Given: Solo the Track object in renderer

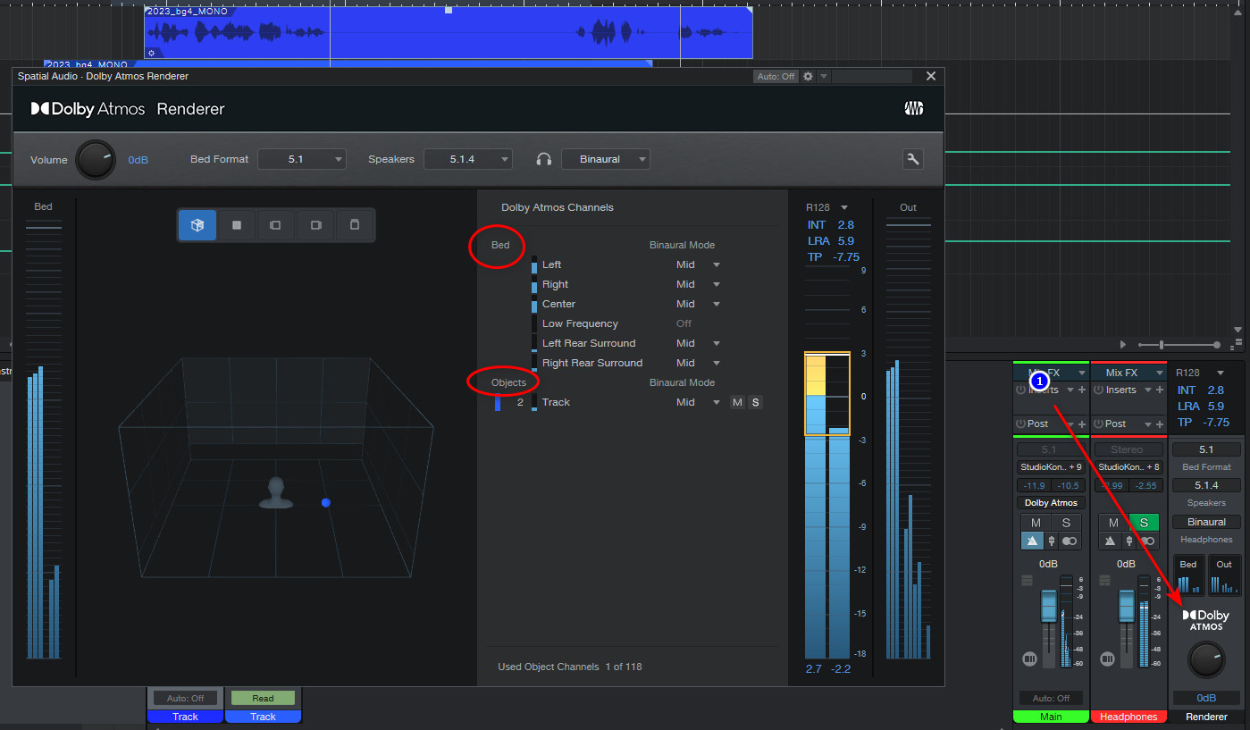Looking at the screenshot, I should 755,402.
